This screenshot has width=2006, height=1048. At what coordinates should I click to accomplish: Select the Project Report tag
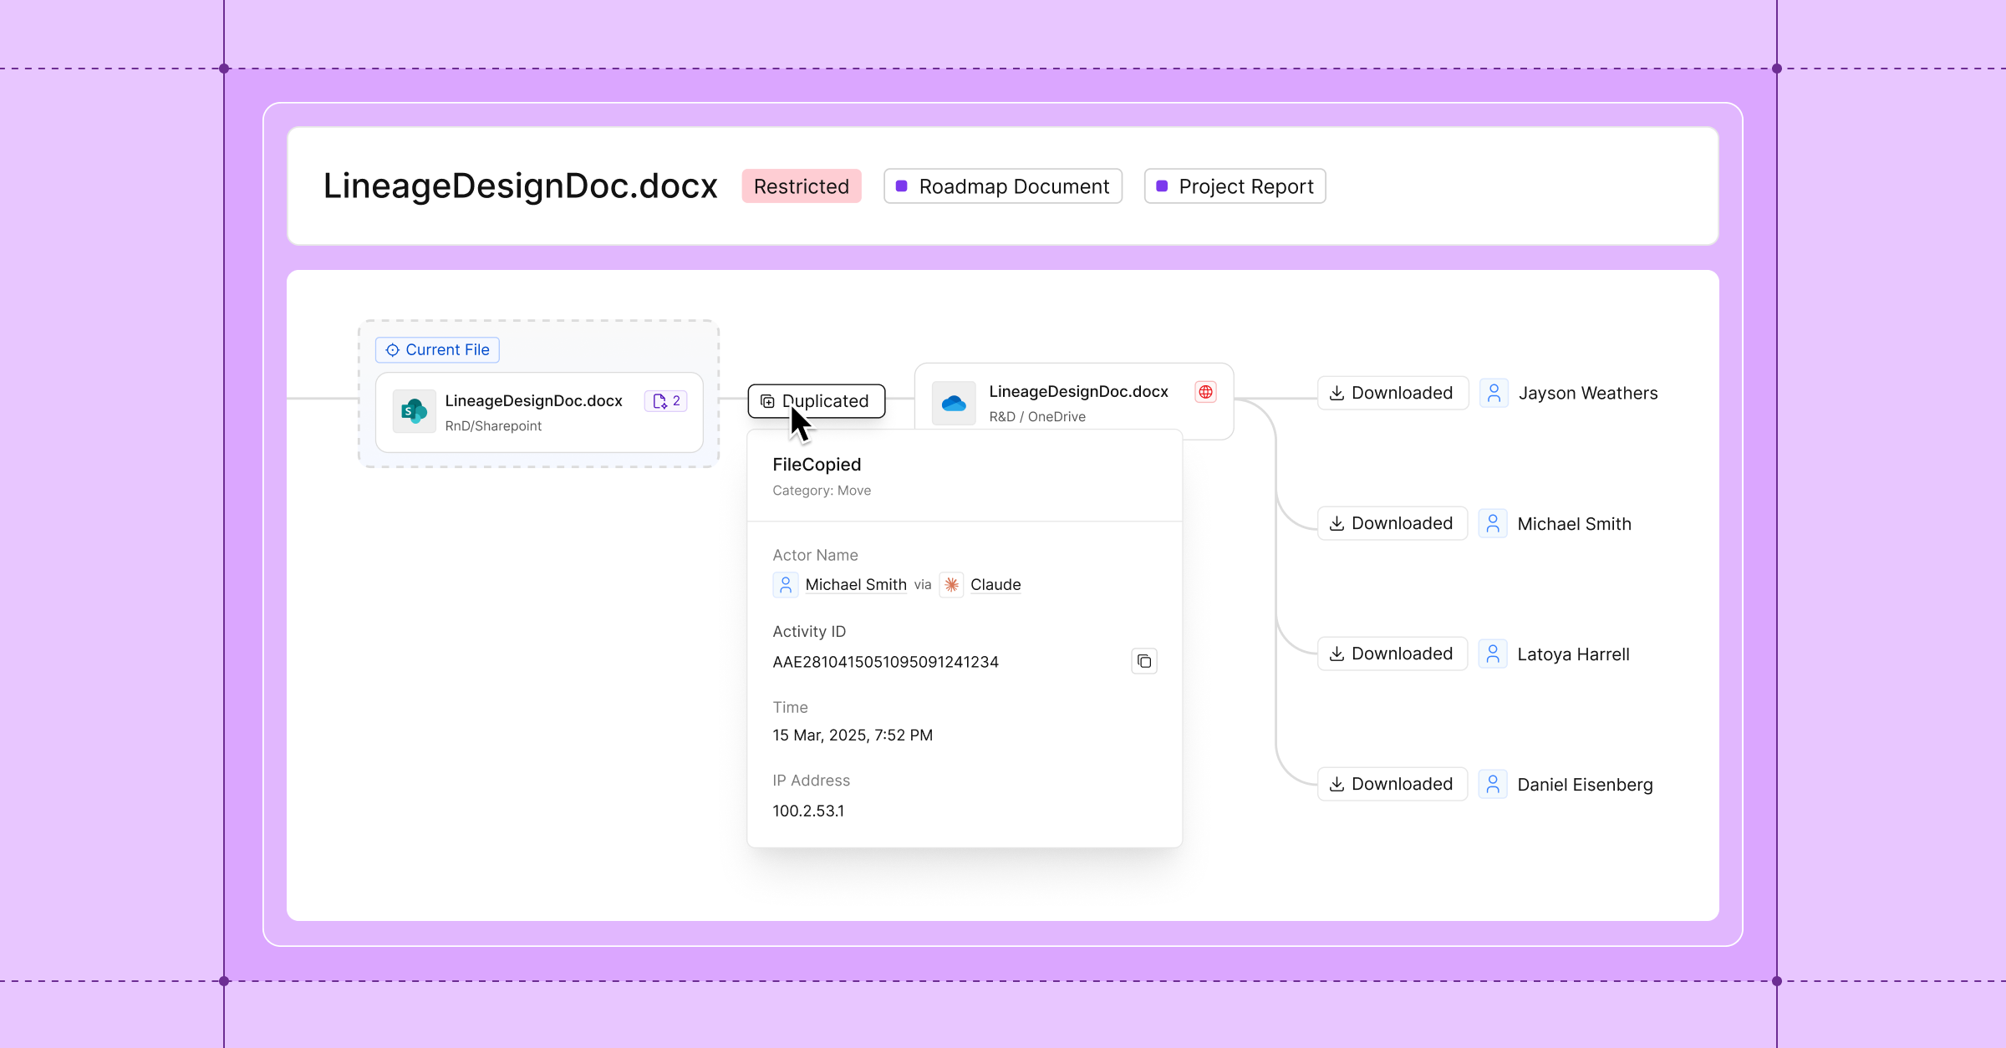click(1234, 186)
